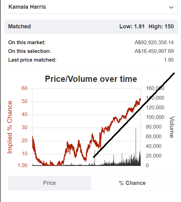
Task: Switch to the % Chance tab
Action: pyautogui.click(x=132, y=183)
